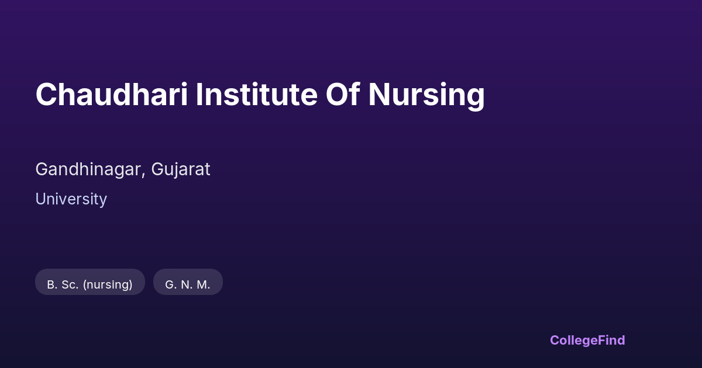Click the B. Sc. (nursing) course tag
Image resolution: width=702 pixels, height=368 pixels.
[90, 284]
